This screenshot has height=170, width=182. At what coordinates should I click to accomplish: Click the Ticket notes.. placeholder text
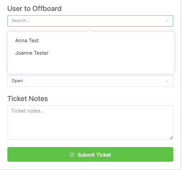tap(27, 111)
